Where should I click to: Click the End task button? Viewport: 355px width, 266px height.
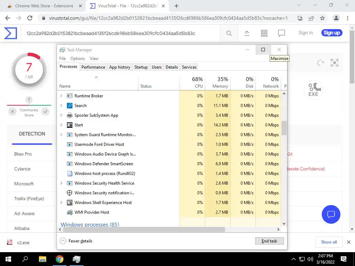269,241
